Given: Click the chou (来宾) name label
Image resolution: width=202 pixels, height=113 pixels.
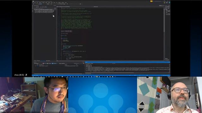Looking at the screenshot, I should tap(19, 75).
